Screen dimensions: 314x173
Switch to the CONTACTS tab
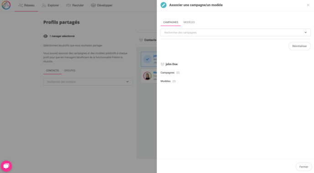point(52,71)
